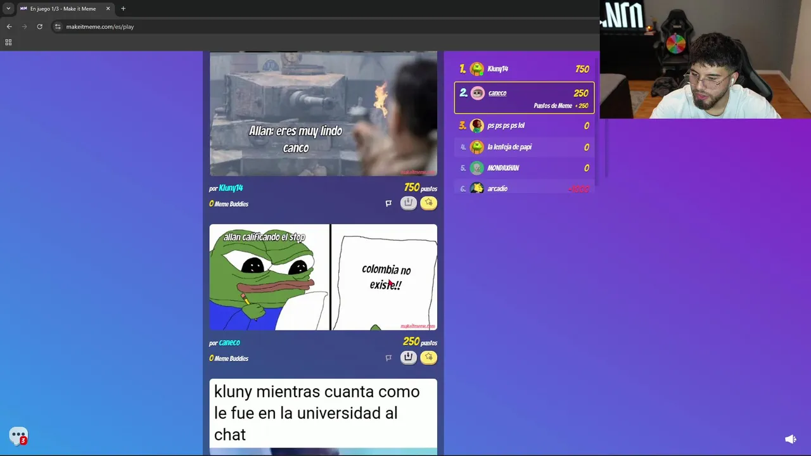The width and height of the screenshot is (811, 456).
Task: Click MONDAXHAN's avatar in the leaderboard
Action: point(477,168)
